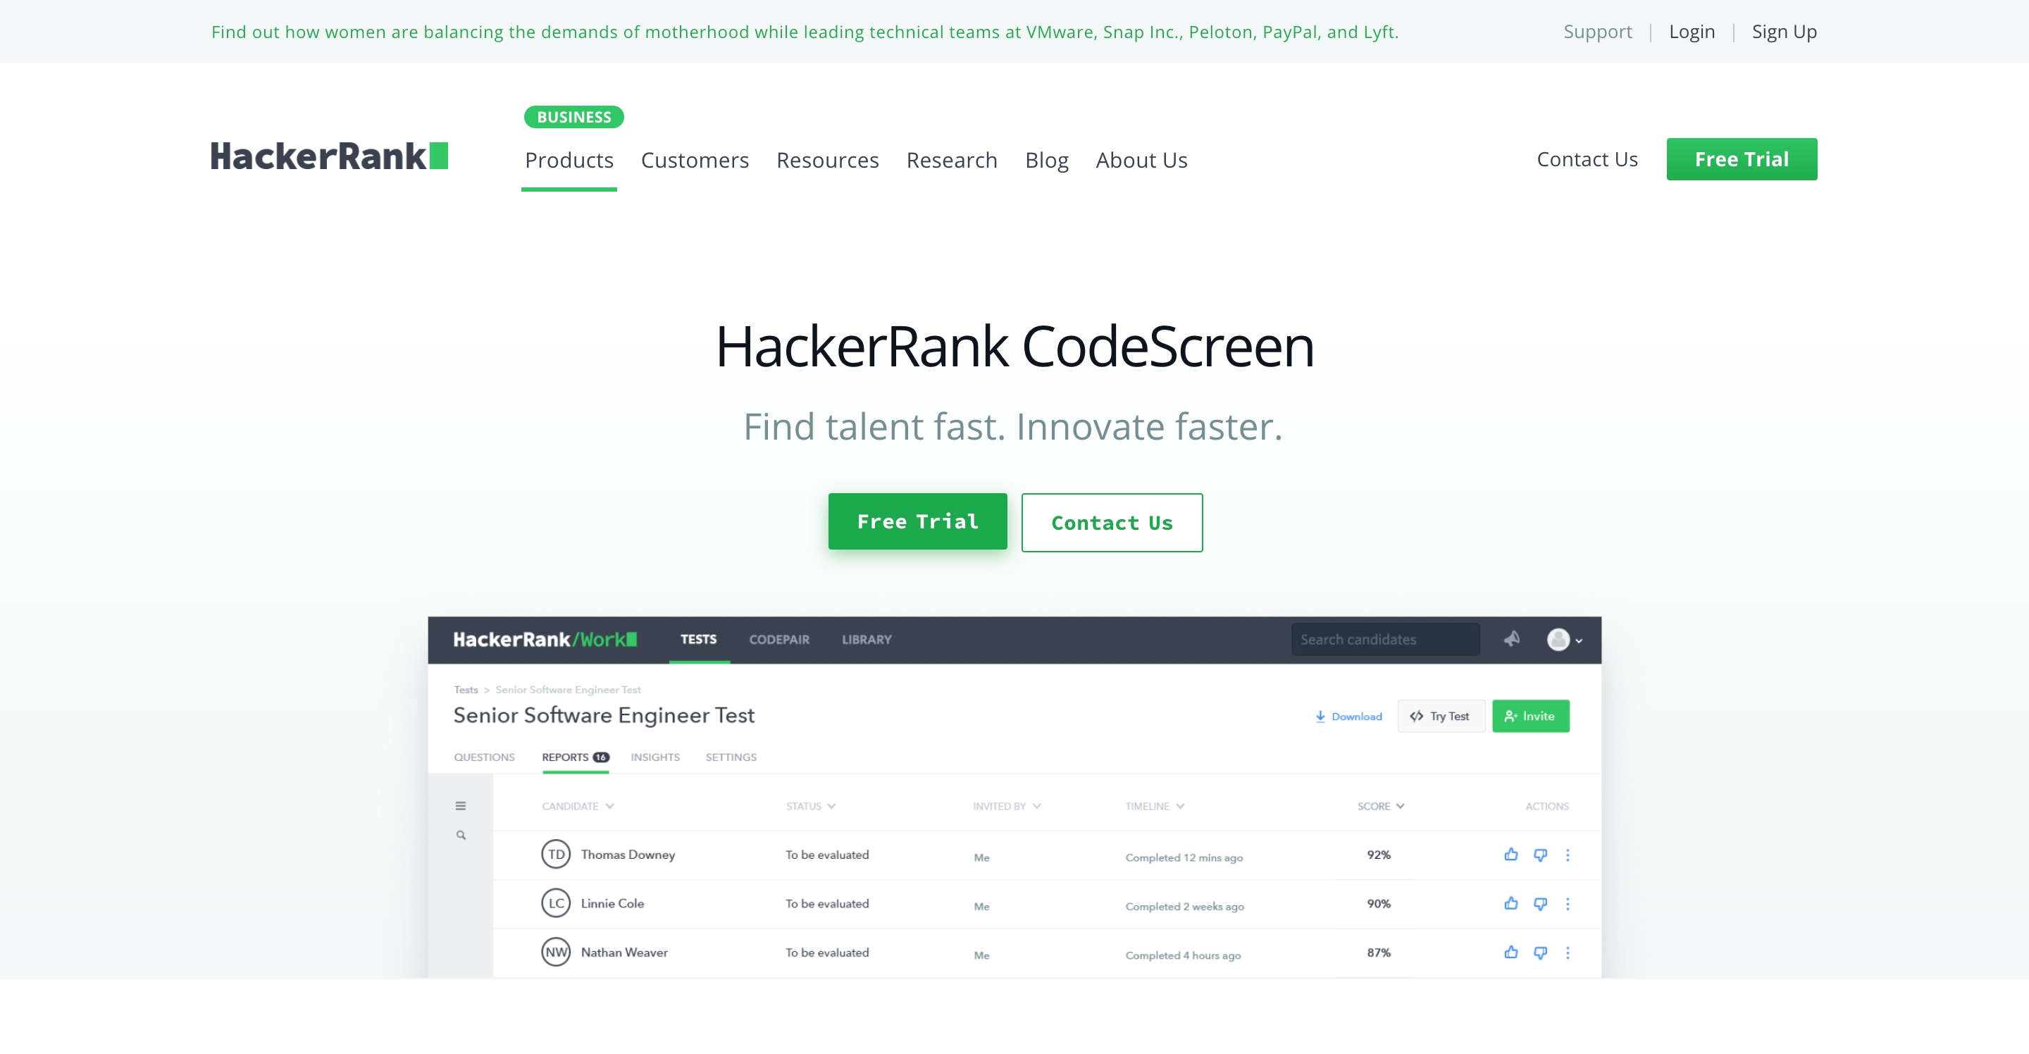Screen dimensions: 2029x1054
Task: Click the 92% score value
Action: pos(1379,855)
